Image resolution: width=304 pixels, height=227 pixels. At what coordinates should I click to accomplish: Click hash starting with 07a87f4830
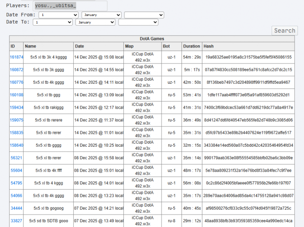[249, 70]
